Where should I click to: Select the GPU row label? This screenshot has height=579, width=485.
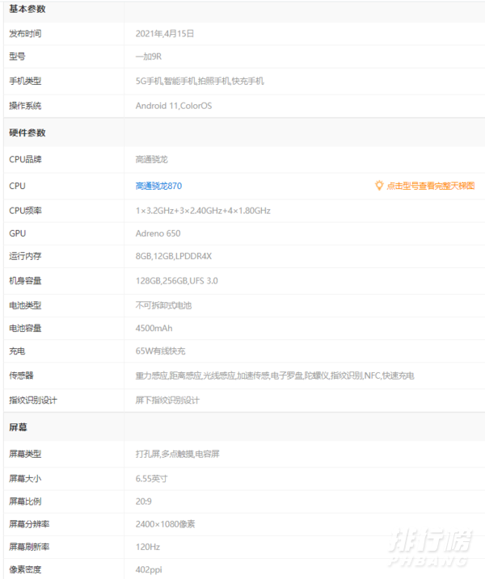pos(17,233)
